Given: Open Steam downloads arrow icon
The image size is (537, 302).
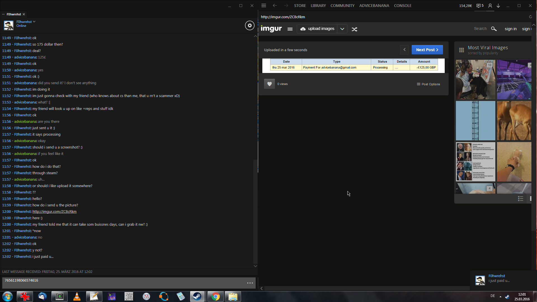Looking at the screenshot, I should point(498,6).
